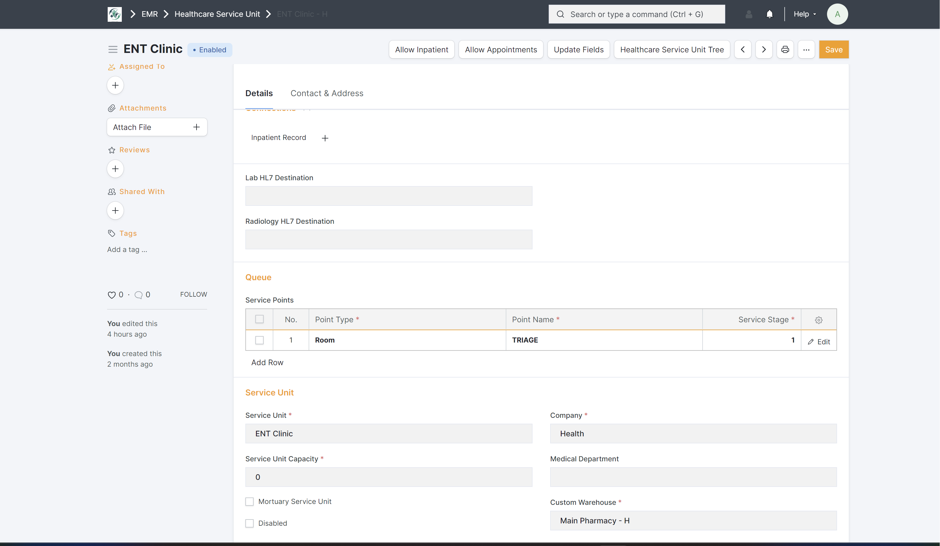
Task: Toggle the sidebar hamburger menu icon
Action: tap(113, 50)
